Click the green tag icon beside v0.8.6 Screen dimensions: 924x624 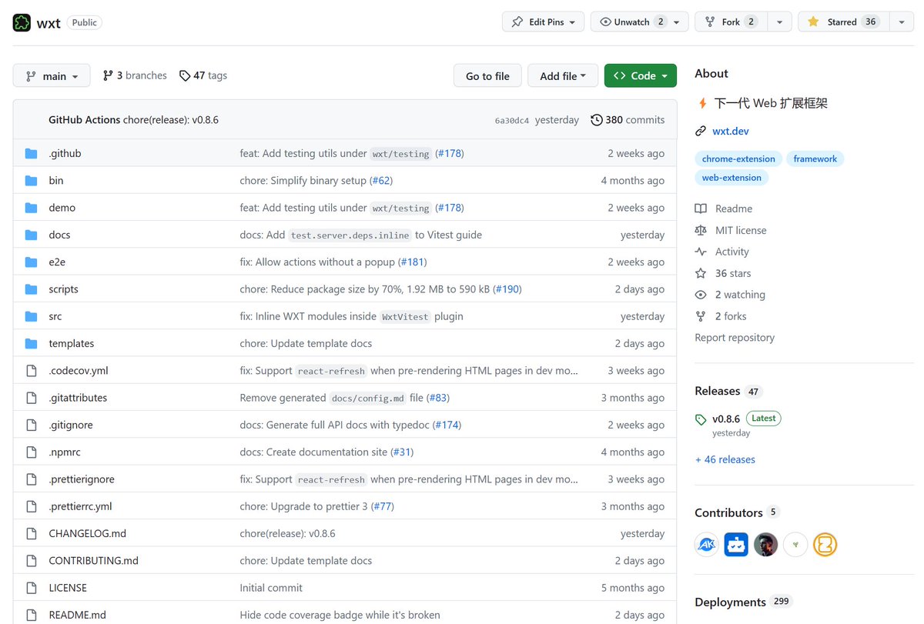click(x=701, y=419)
